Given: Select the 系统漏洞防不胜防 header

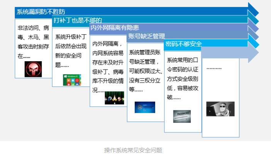Looking at the screenshot, I should [41, 12].
